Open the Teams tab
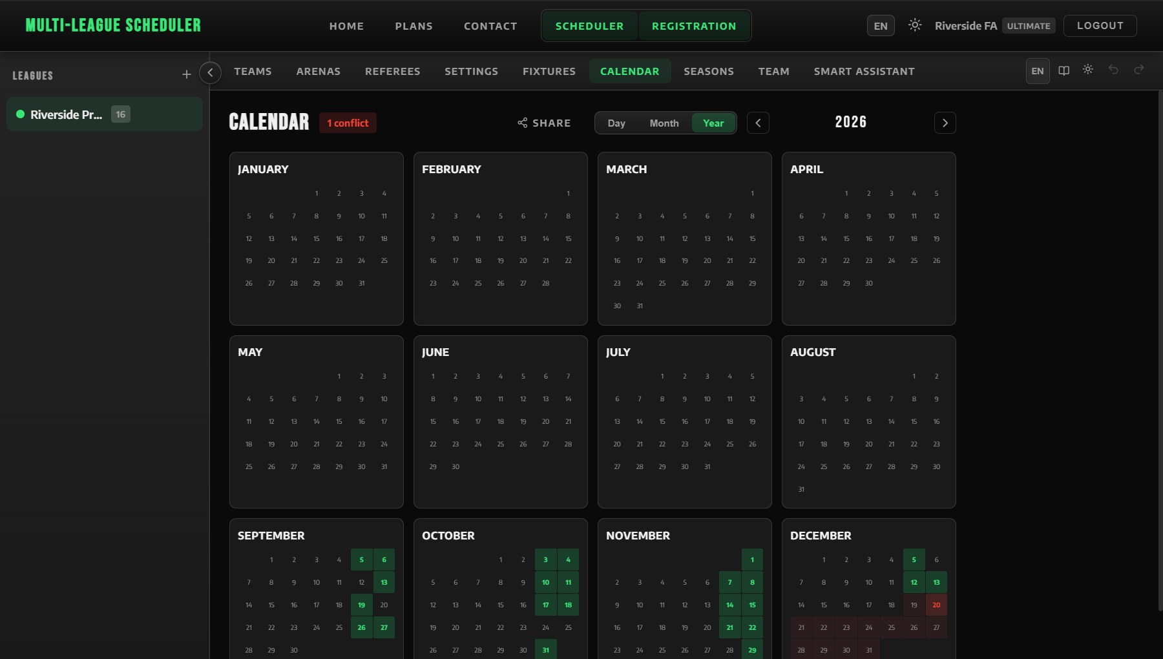 253,71
